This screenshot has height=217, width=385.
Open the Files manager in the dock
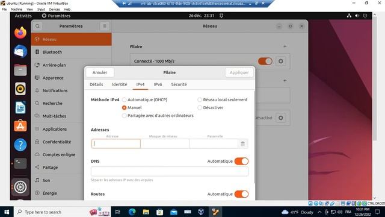pos(20,70)
